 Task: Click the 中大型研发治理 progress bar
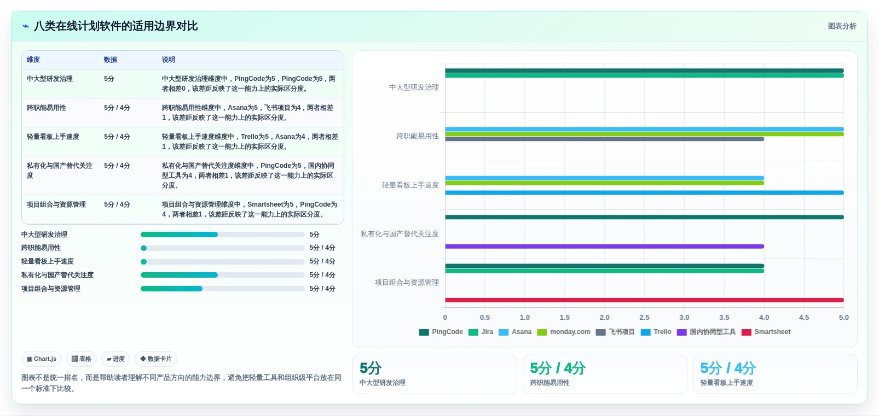point(222,235)
